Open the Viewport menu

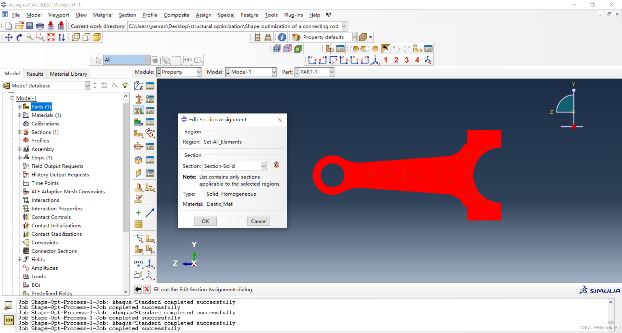coord(59,15)
